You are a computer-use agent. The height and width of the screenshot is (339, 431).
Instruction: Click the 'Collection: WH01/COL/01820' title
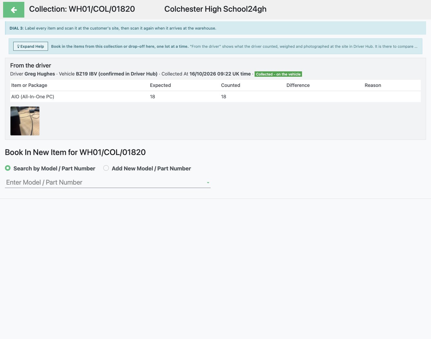pyautogui.click(x=82, y=9)
